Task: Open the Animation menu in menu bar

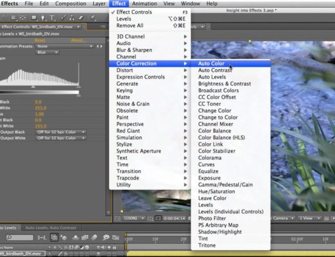Action: (x=144, y=4)
